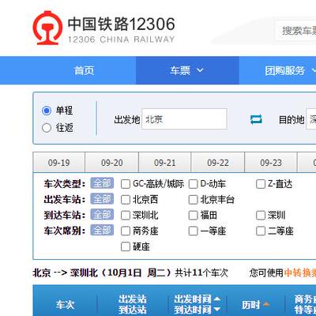316x316 pixels.
Task: Click the 商务座 特等座 column header
Action: [x=305, y=304]
